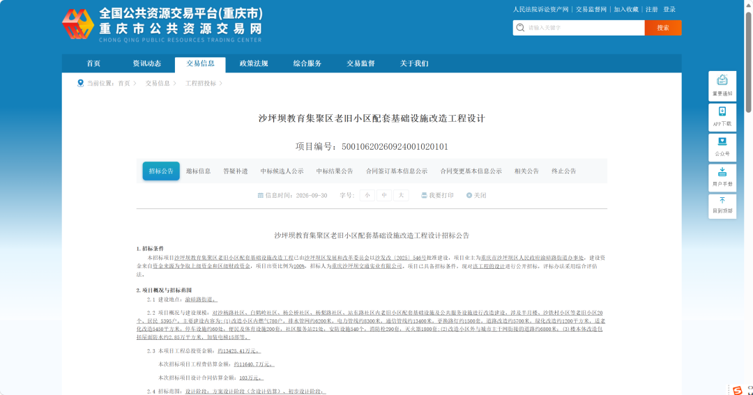
Task: Set font size to 中
Action: (384, 195)
